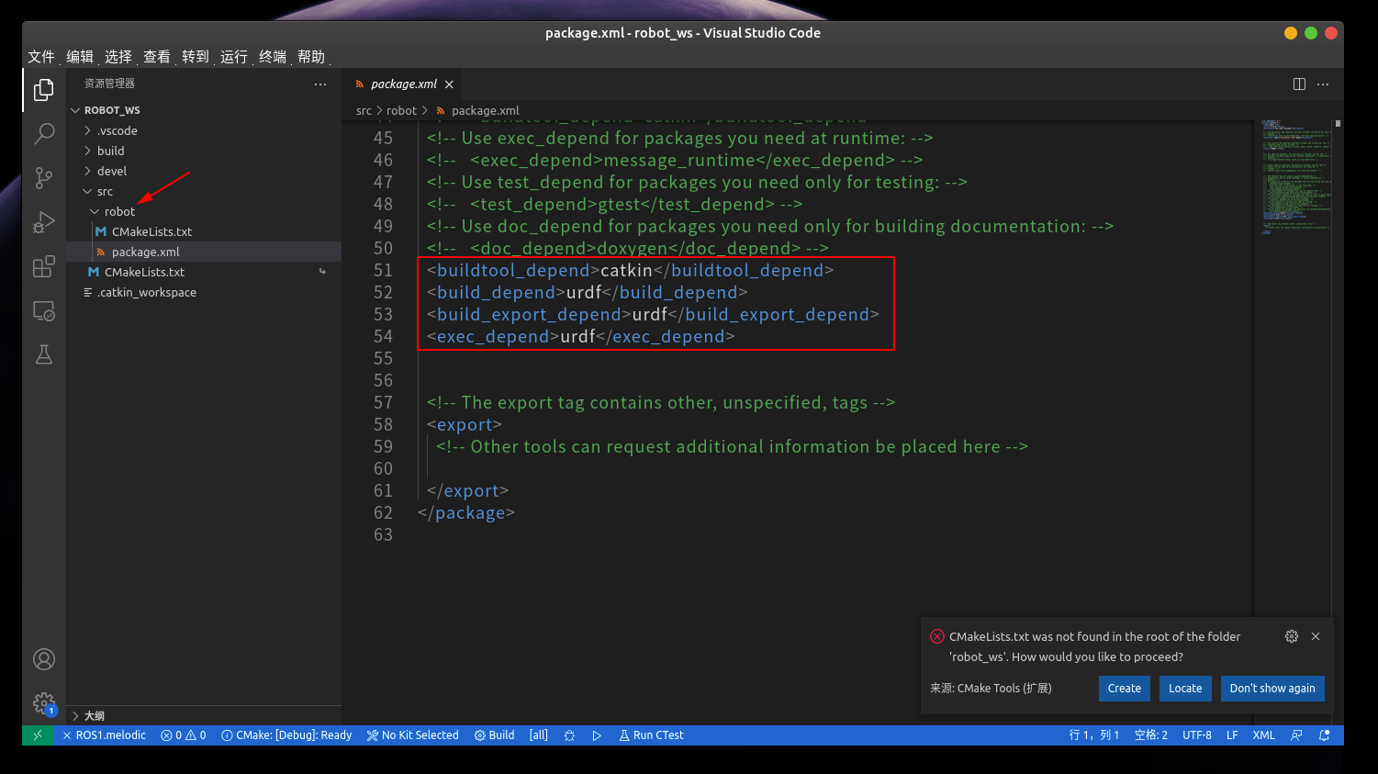This screenshot has width=1378, height=774.
Task: Open the notifications bell icon
Action: [x=1324, y=735]
